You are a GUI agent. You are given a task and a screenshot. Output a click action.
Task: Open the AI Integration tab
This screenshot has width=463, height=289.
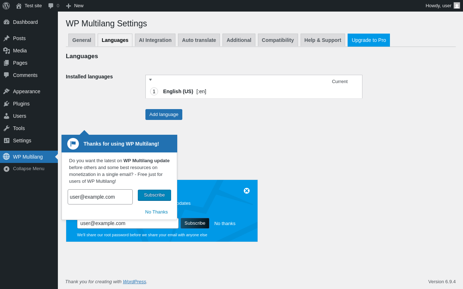point(155,40)
